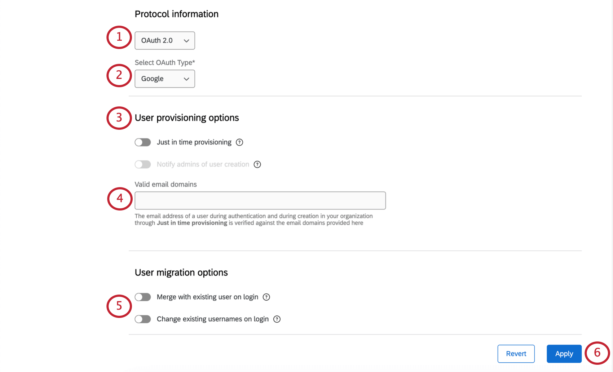Click the chevron on the OAuth 2.0 dropdown
This screenshot has width=613, height=372.
[x=186, y=40]
